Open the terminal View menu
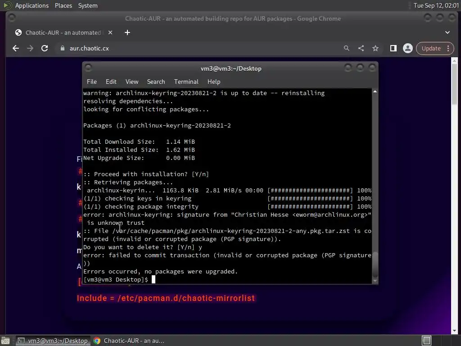 pos(132,82)
